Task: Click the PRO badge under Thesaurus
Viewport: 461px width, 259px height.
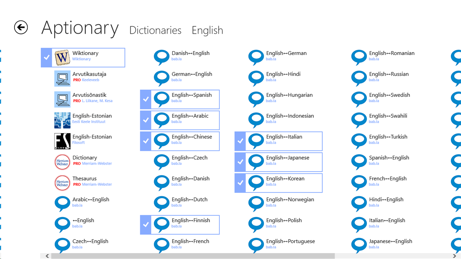Action: pos(77,184)
